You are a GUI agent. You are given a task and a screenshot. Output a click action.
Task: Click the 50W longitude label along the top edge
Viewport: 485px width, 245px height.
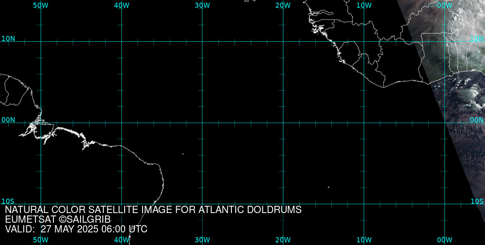point(41,5)
